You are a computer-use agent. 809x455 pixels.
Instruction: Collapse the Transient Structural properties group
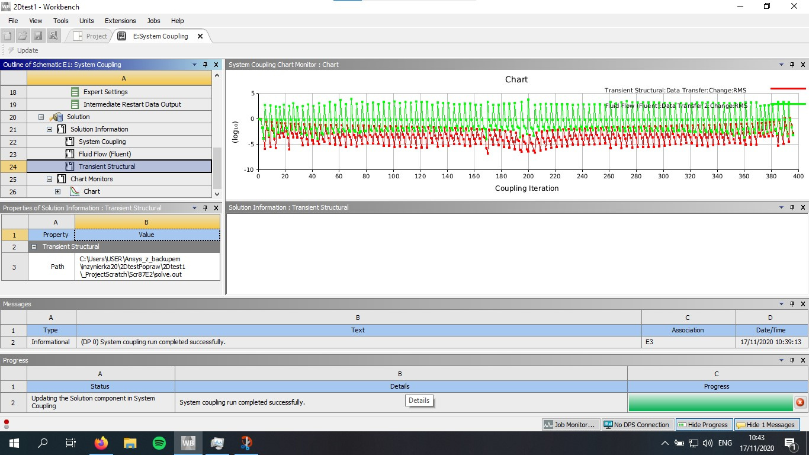click(x=34, y=246)
